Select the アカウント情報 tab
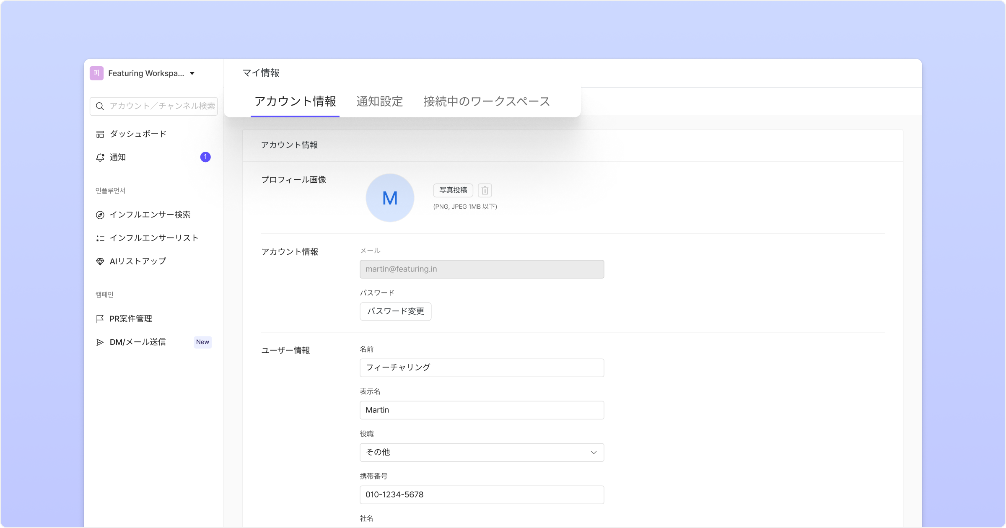Image resolution: width=1006 pixels, height=528 pixels. 295,101
